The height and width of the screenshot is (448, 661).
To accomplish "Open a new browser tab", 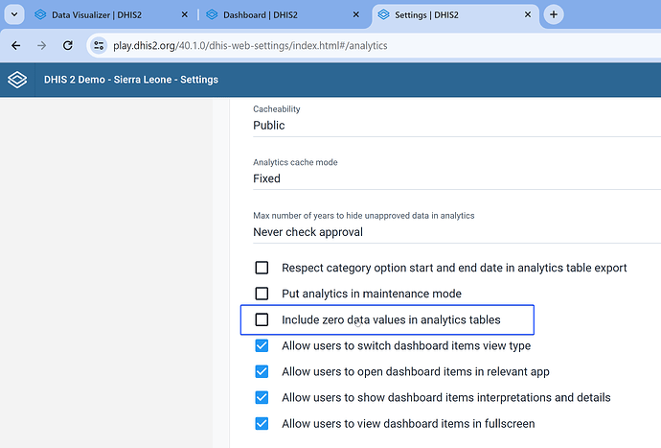I will (554, 14).
